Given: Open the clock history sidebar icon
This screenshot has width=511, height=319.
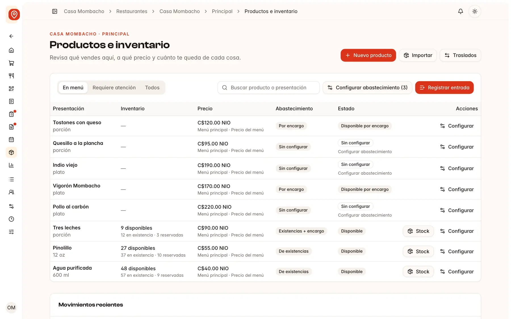Looking at the screenshot, I should click(11, 219).
